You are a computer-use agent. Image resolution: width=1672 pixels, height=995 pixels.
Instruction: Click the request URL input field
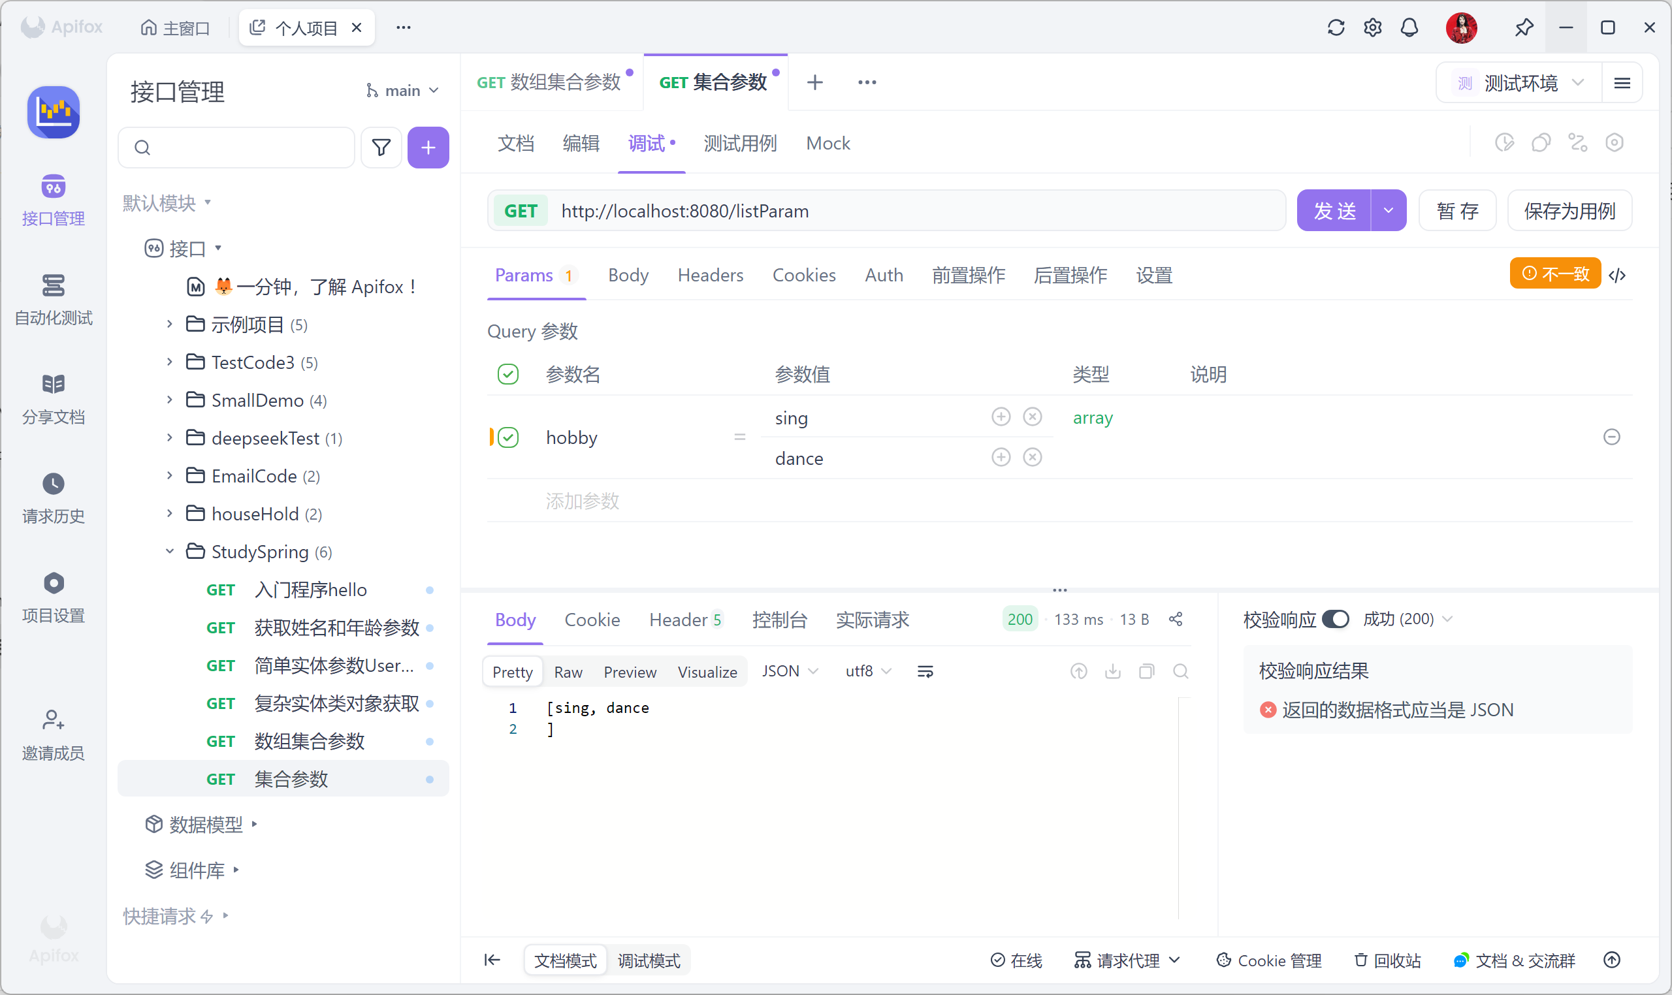(x=912, y=210)
